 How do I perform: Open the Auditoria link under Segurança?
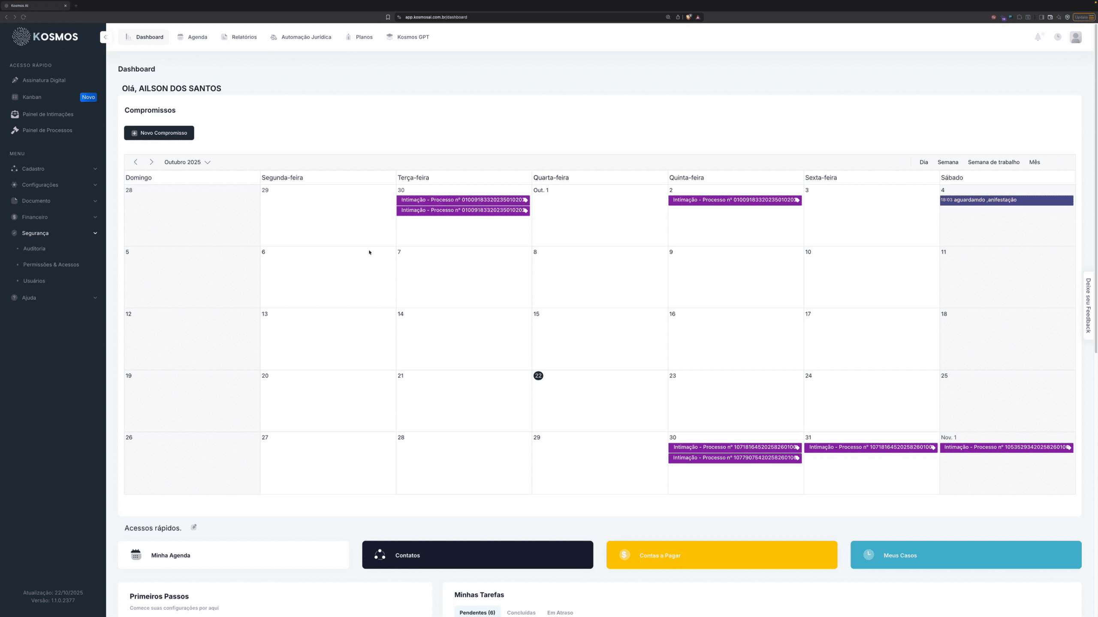point(34,249)
